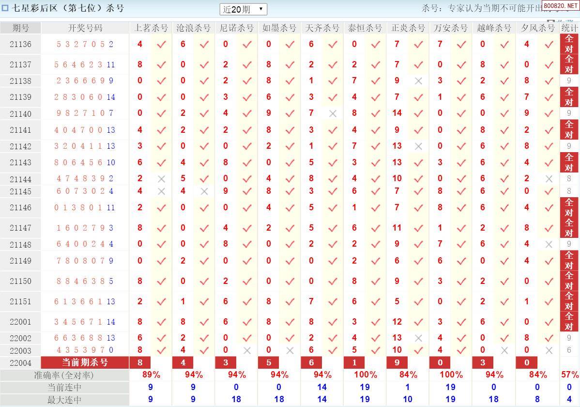Click the red 全对 badge in row 21139
The height and width of the screenshot is (407, 580).
pos(569,97)
